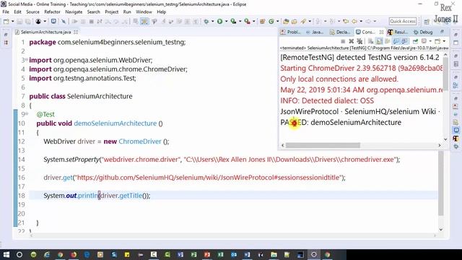This screenshot has width=462, height=260.
Task: Click the Open Task icon
Action: (294, 21)
